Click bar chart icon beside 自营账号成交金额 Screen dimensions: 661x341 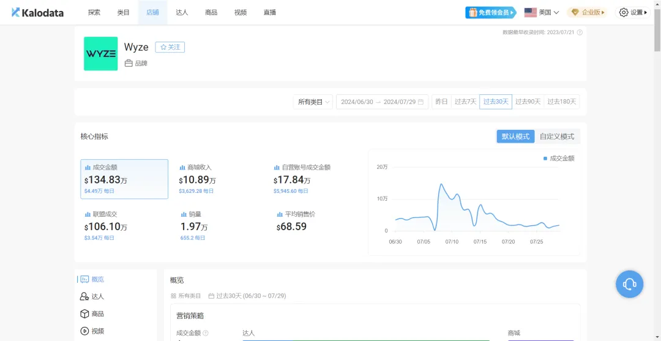pyautogui.click(x=277, y=167)
